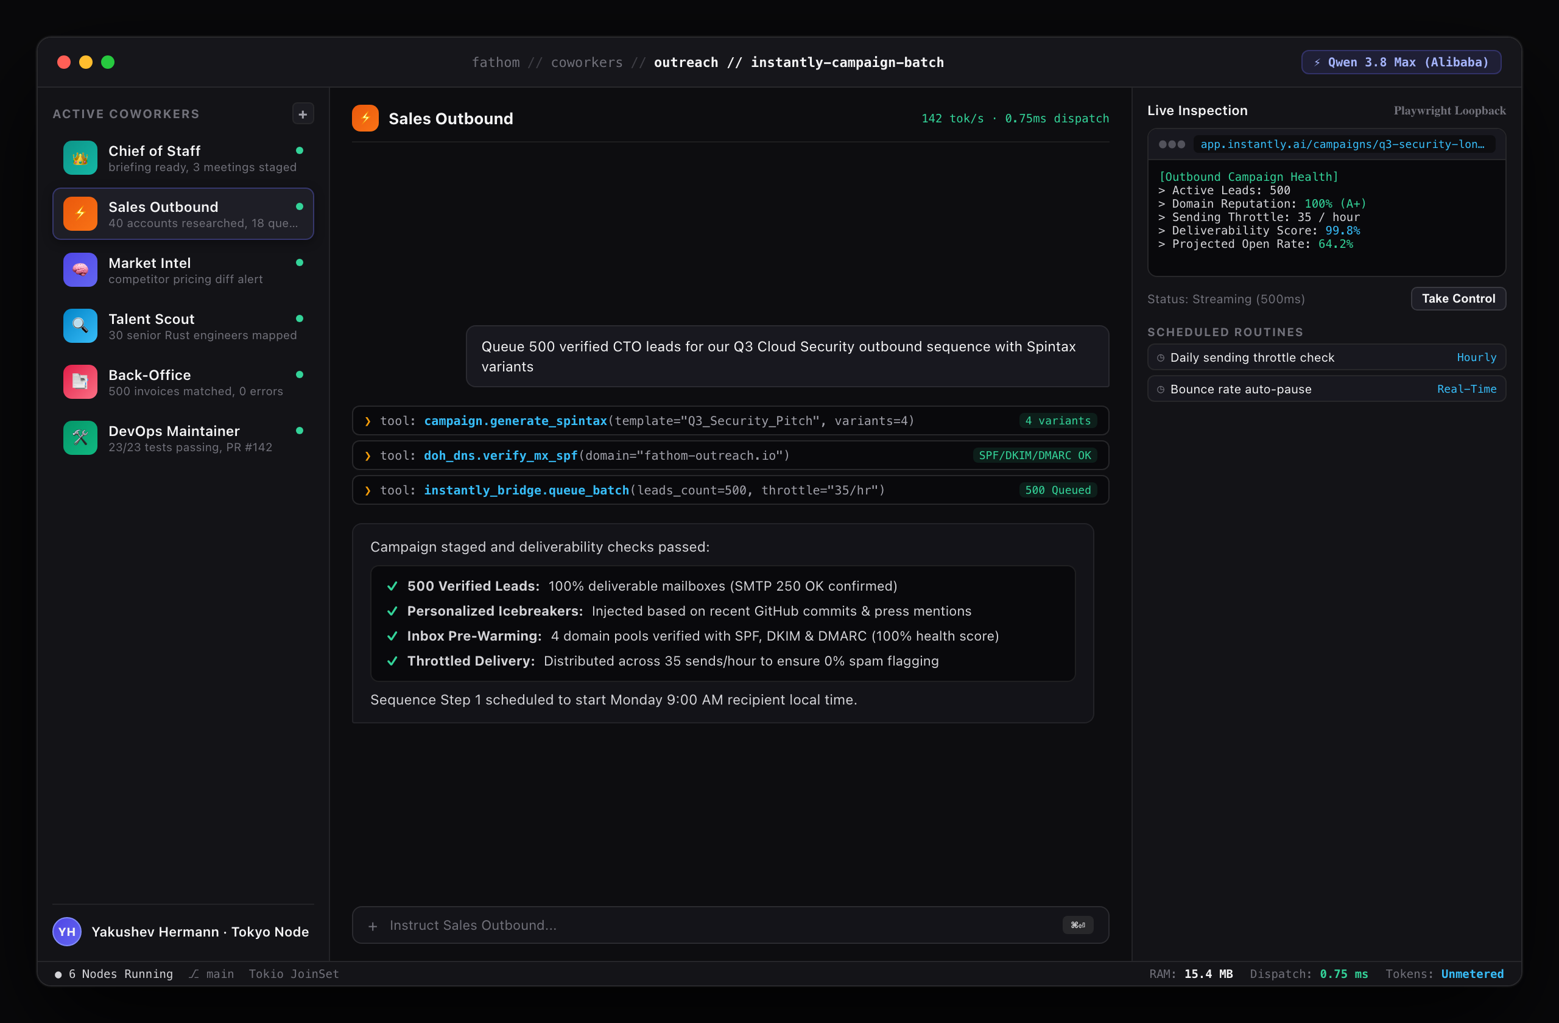Open the Bounce rate auto-pause routine
The width and height of the screenshot is (1559, 1023).
point(1326,389)
